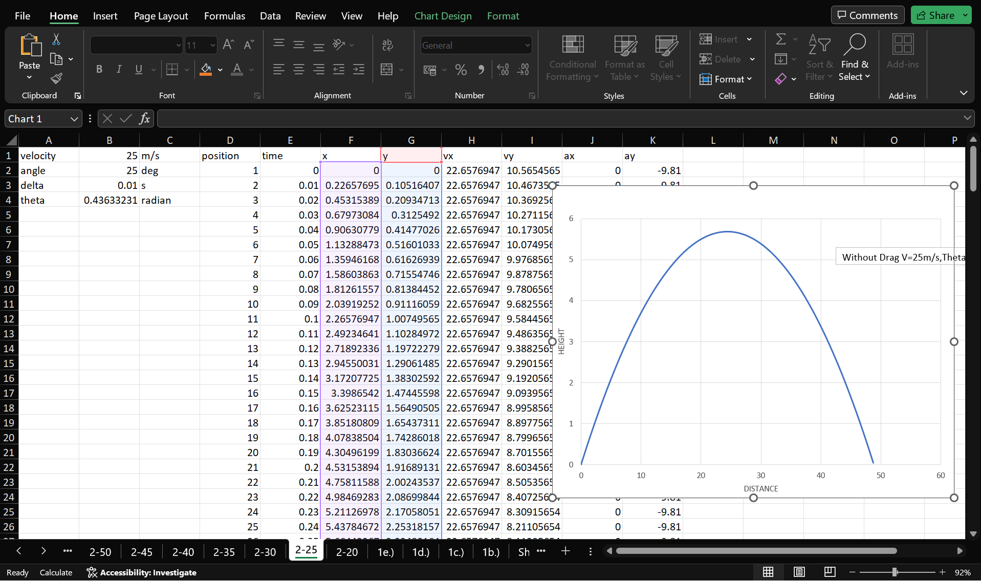981x581 pixels.
Task: Toggle Bold formatting
Action: tap(99, 69)
